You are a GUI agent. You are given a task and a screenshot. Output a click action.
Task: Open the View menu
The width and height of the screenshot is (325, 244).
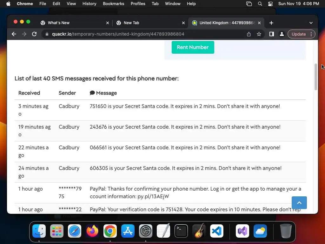[71, 4]
